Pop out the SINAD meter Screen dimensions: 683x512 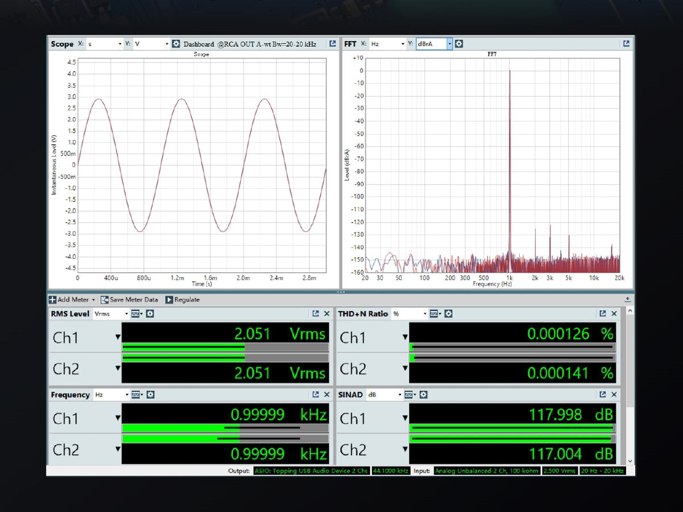point(602,395)
